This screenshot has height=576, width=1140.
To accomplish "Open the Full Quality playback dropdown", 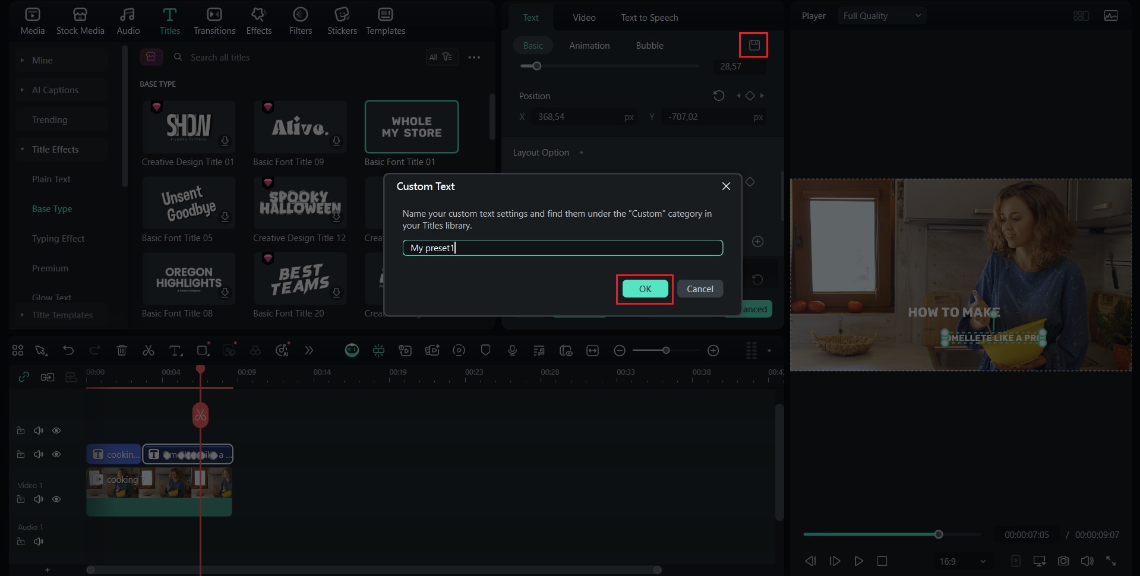I will (882, 15).
